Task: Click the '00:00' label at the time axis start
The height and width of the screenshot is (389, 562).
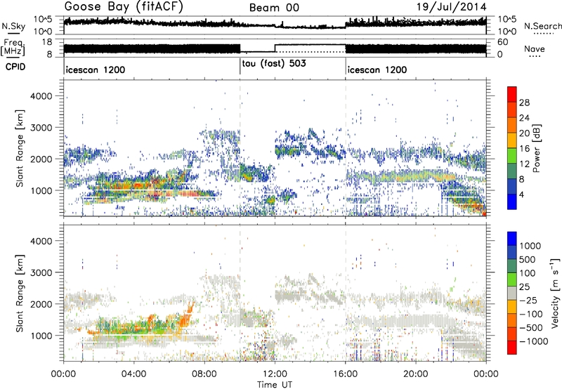Action: (64, 374)
